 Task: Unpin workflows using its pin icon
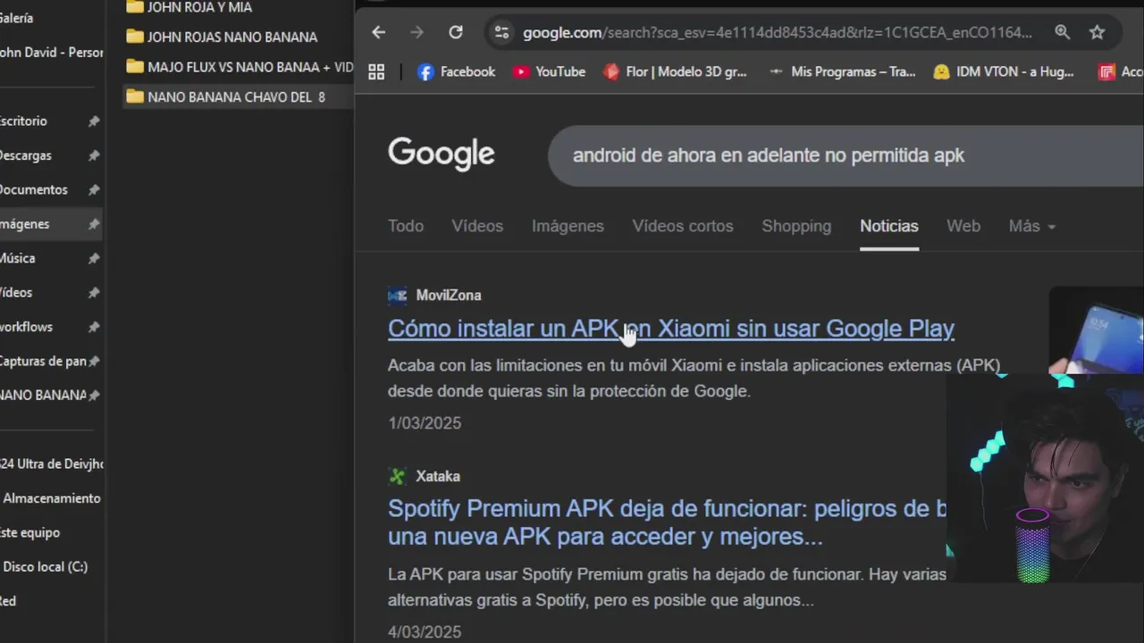click(94, 327)
